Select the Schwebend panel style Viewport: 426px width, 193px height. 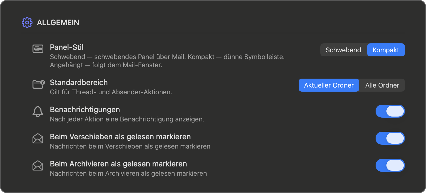(x=343, y=50)
